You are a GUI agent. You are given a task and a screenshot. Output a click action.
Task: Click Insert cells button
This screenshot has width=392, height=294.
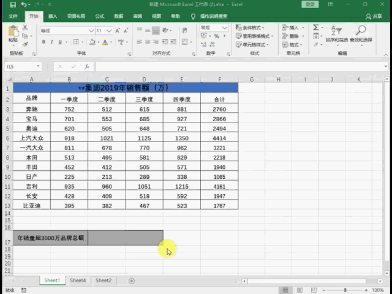(x=293, y=28)
